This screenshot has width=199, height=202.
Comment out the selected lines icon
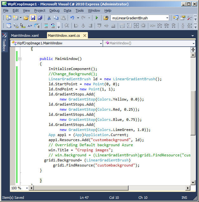[46, 26]
